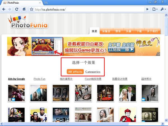Close the PhotoFunia browser tab

point(40,3)
